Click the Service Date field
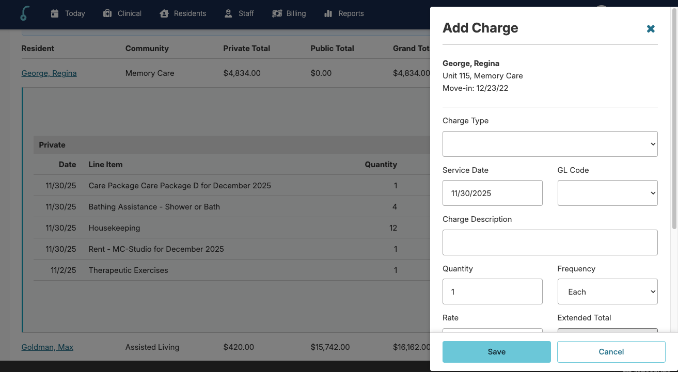Image resolution: width=678 pixels, height=372 pixels. (x=492, y=193)
